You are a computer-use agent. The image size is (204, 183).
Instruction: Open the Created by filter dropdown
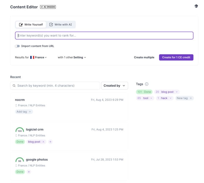tap(114, 86)
